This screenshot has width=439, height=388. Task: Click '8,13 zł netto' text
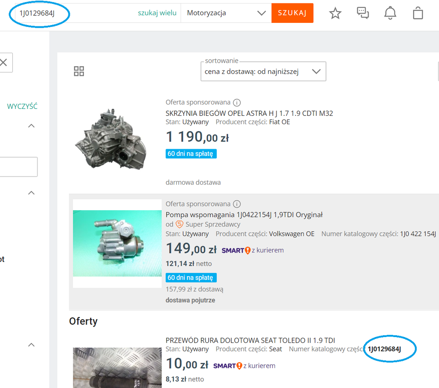[x=185, y=379]
